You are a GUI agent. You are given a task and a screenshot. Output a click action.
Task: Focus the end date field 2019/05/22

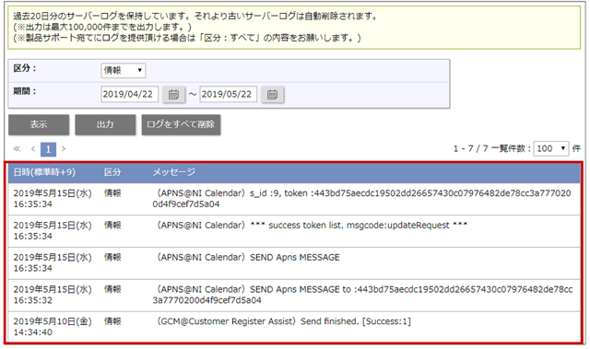pos(229,94)
